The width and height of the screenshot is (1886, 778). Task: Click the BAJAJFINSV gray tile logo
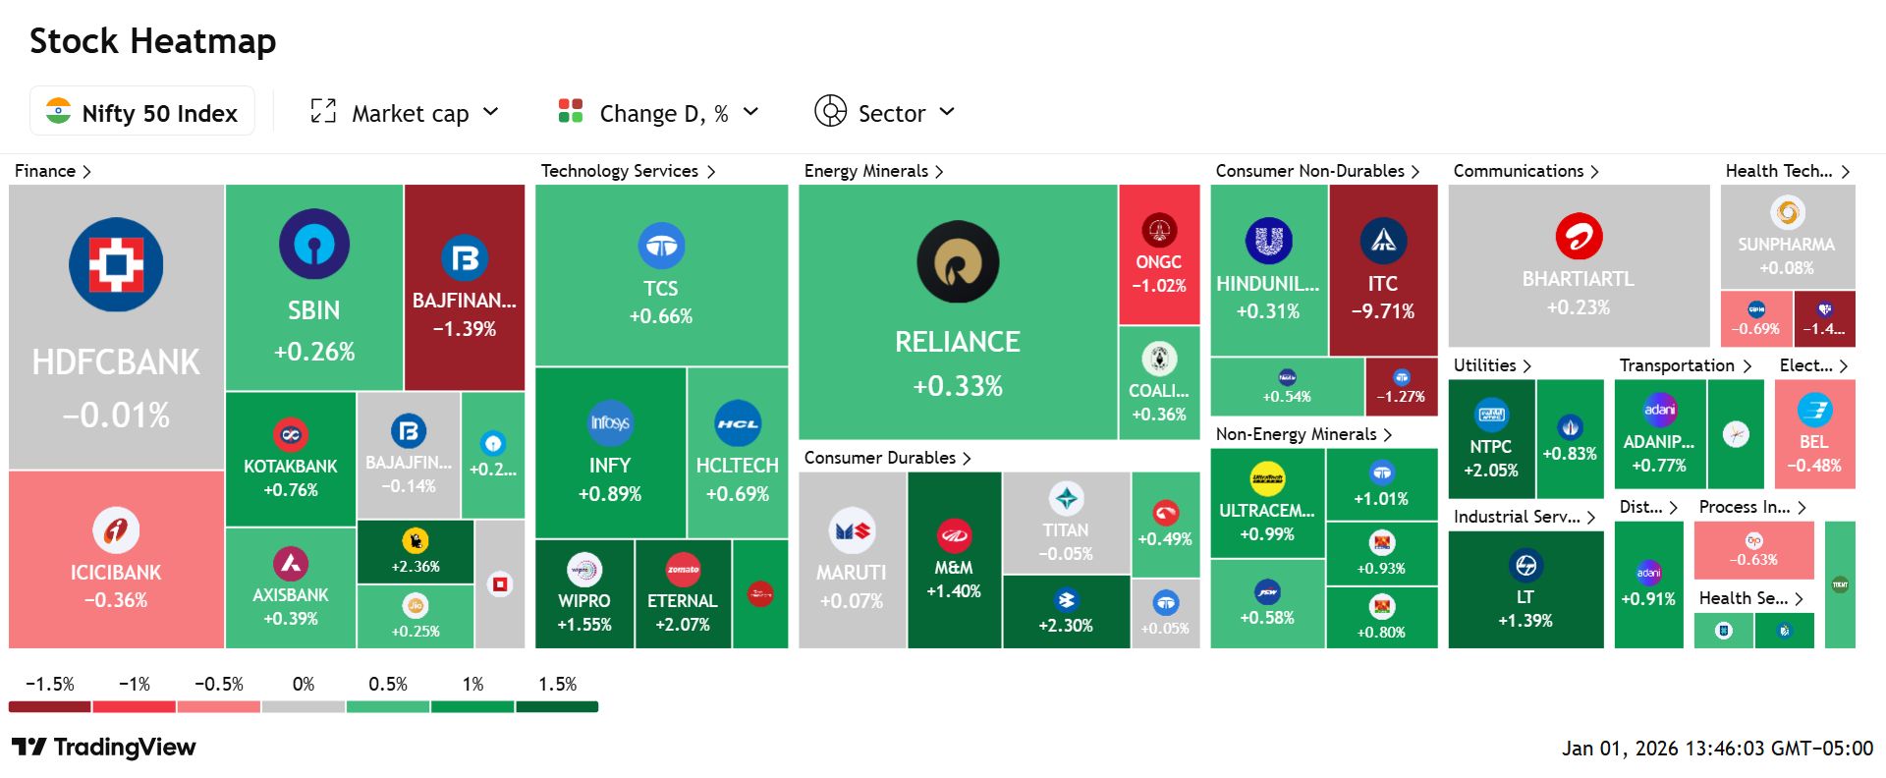click(x=409, y=431)
